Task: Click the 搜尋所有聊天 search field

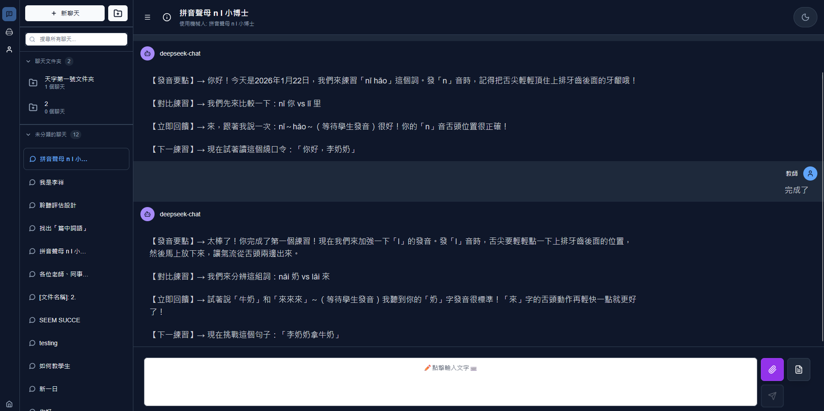Action: [x=76, y=39]
